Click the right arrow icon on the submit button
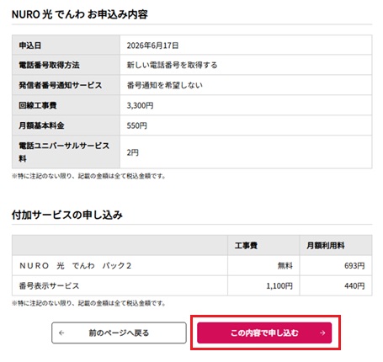The height and width of the screenshot is (362, 383). pos(322,333)
